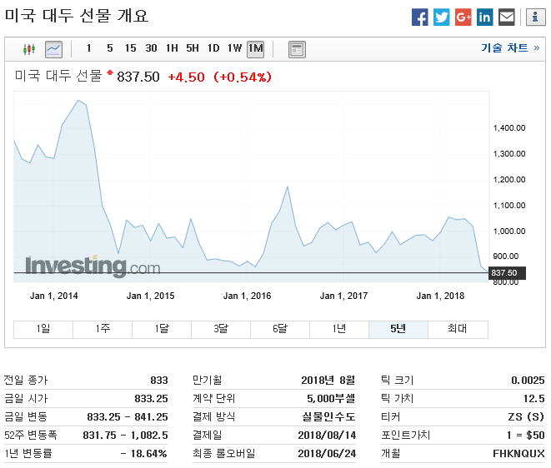Open the 기술 차트 link
The width and height of the screenshot is (551, 468).
(x=510, y=47)
